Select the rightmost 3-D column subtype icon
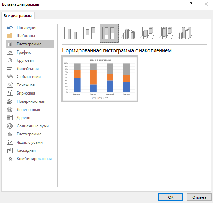The image size is (213, 203). point(186,33)
